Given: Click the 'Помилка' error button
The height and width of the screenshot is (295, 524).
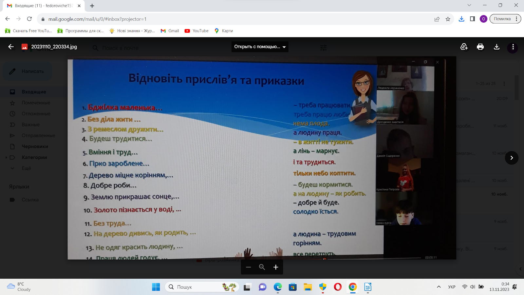Looking at the screenshot, I should click(505, 19).
